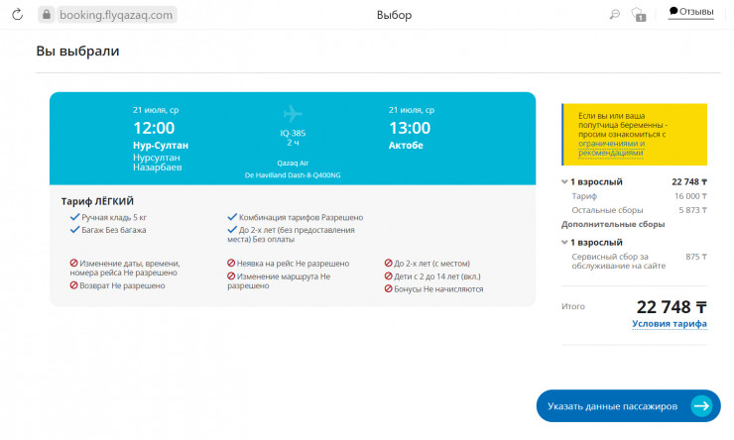Open the notifications icon with badge
Image resolution: width=734 pixels, height=440 pixels.
pos(639,15)
